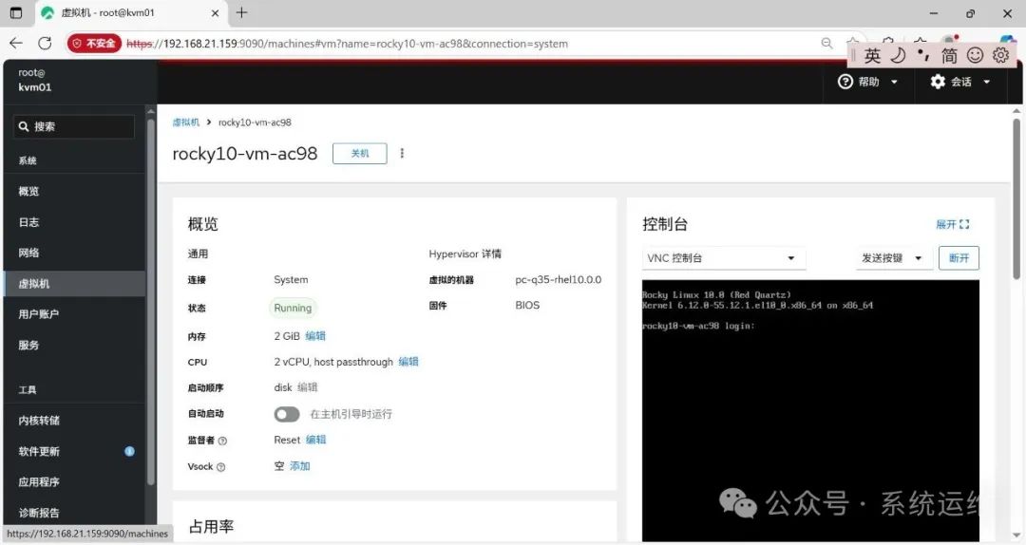The height and width of the screenshot is (545, 1026).
Task: Open the kebab menu beside 关机
Action: tap(402, 153)
